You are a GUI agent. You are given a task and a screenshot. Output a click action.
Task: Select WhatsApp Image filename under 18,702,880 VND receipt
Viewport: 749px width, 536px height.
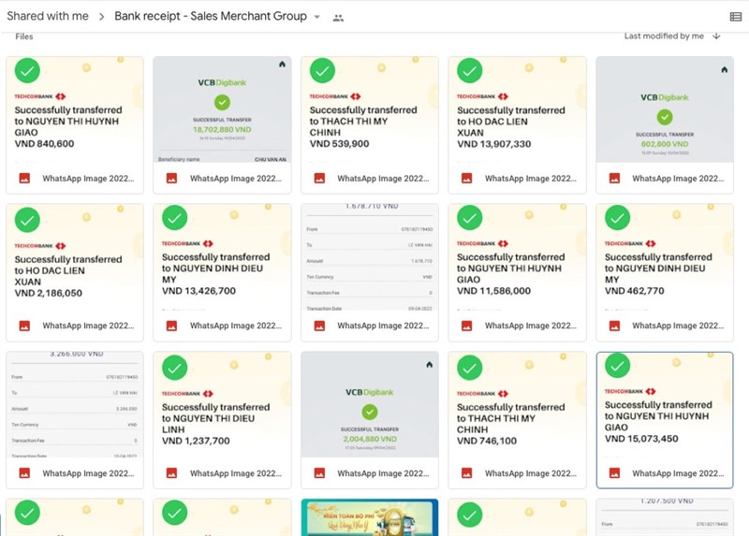coord(236,179)
